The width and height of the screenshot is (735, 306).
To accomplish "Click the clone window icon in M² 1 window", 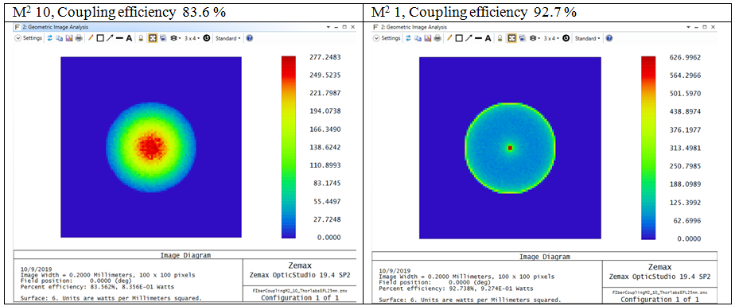I will point(522,38).
